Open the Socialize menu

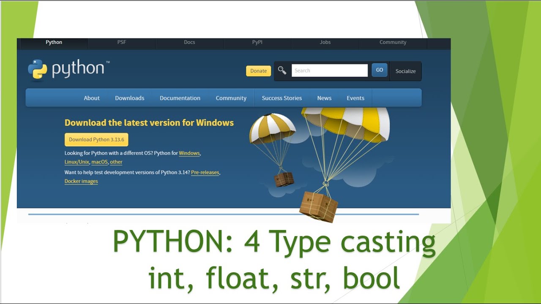[x=405, y=71]
